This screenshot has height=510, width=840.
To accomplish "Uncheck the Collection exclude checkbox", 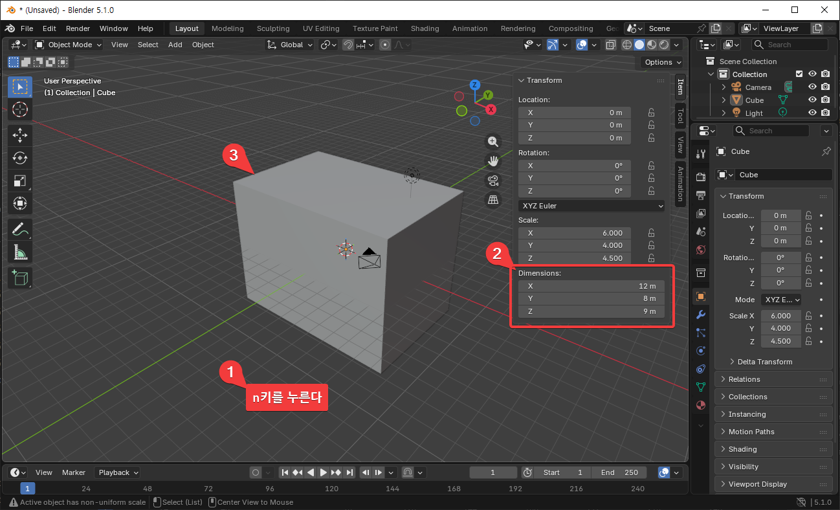I will pos(799,74).
